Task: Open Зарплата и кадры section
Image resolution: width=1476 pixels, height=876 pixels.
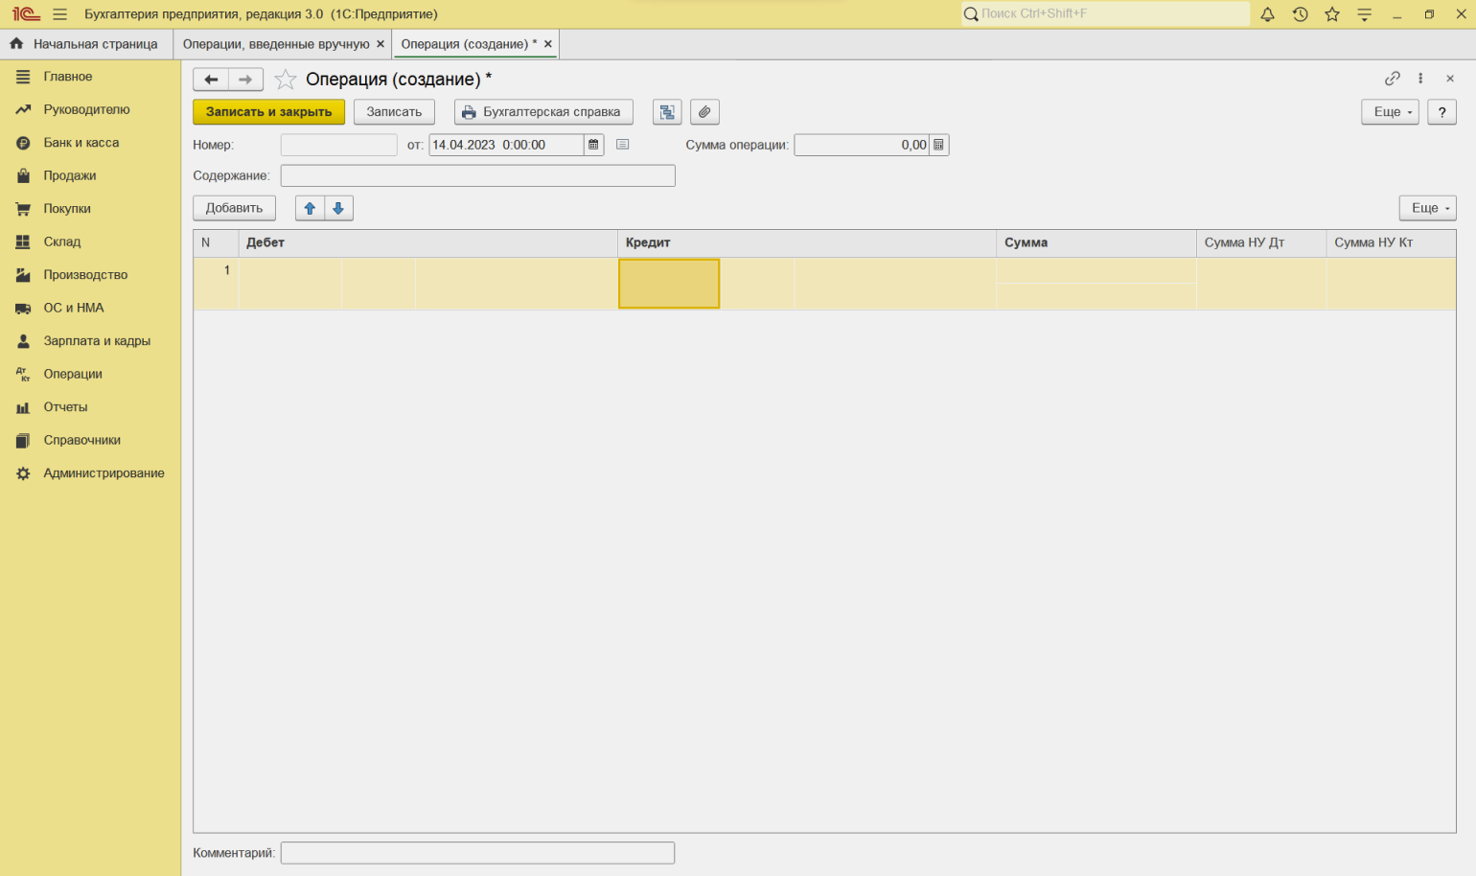Action: click(97, 341)
